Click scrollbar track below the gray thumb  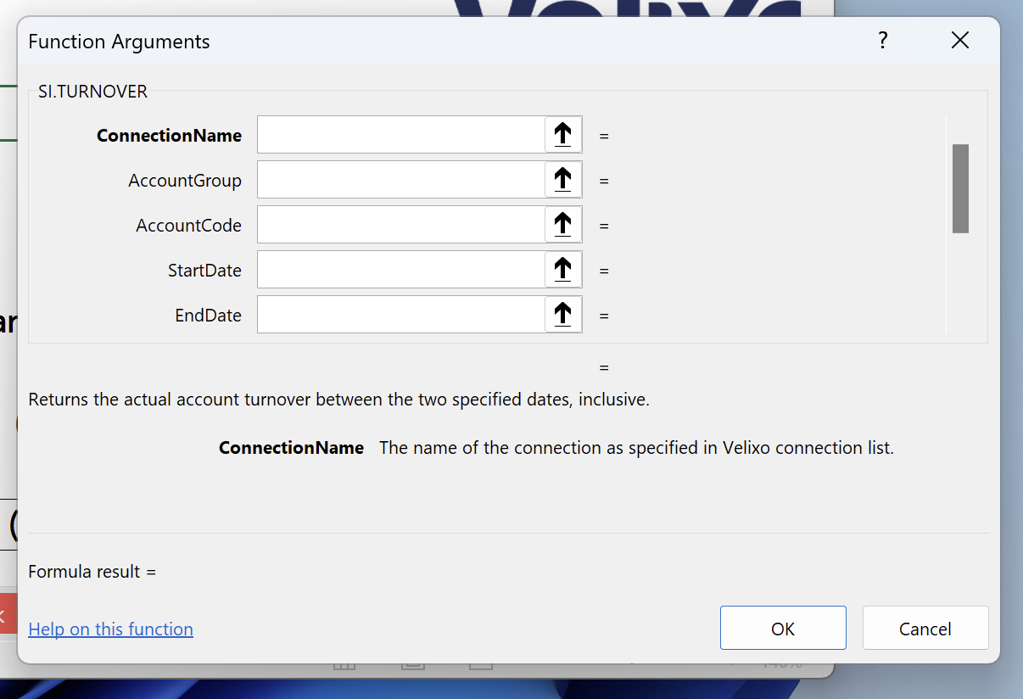[960, 282]
